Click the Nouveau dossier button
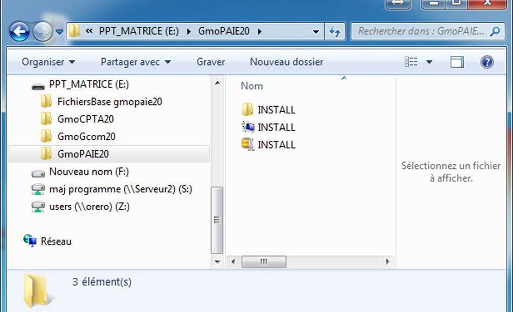513x312 pixels. [287, 62]
